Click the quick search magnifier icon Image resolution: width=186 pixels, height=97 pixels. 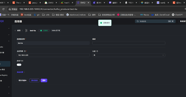pyautogui.click(x=137, y=21)
